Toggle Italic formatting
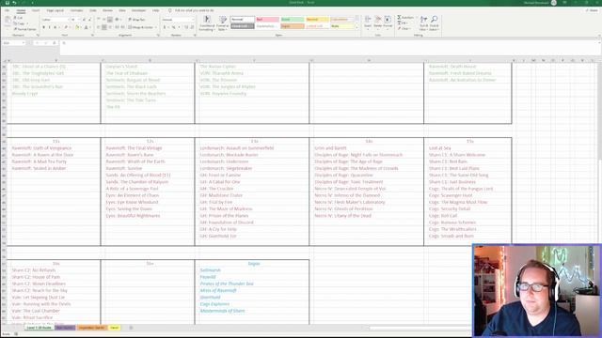602x338 pixels. point(49,27)
